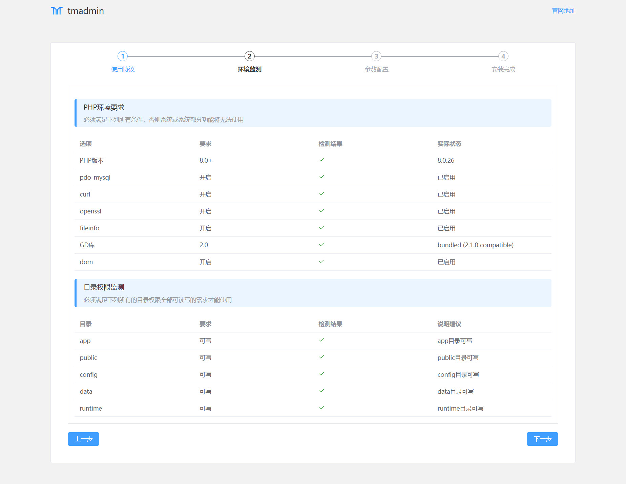626x484 pixels.
Task: Click the GD库 check mark icon
Action: tap(321, 245)
